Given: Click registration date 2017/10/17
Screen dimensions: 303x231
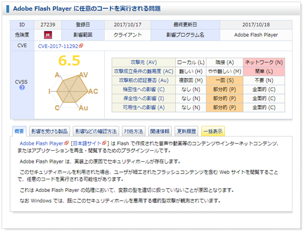Looking at the screenshot, I should [x=128, y=25].
